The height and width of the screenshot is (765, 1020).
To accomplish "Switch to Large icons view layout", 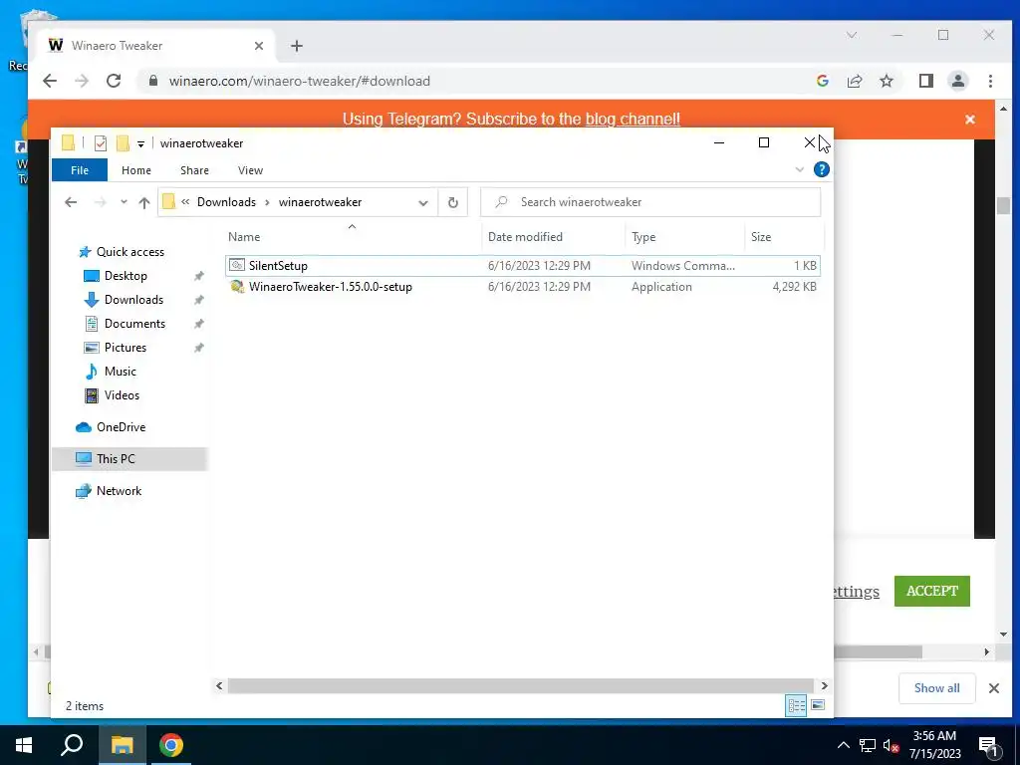I will pos(819,706).
